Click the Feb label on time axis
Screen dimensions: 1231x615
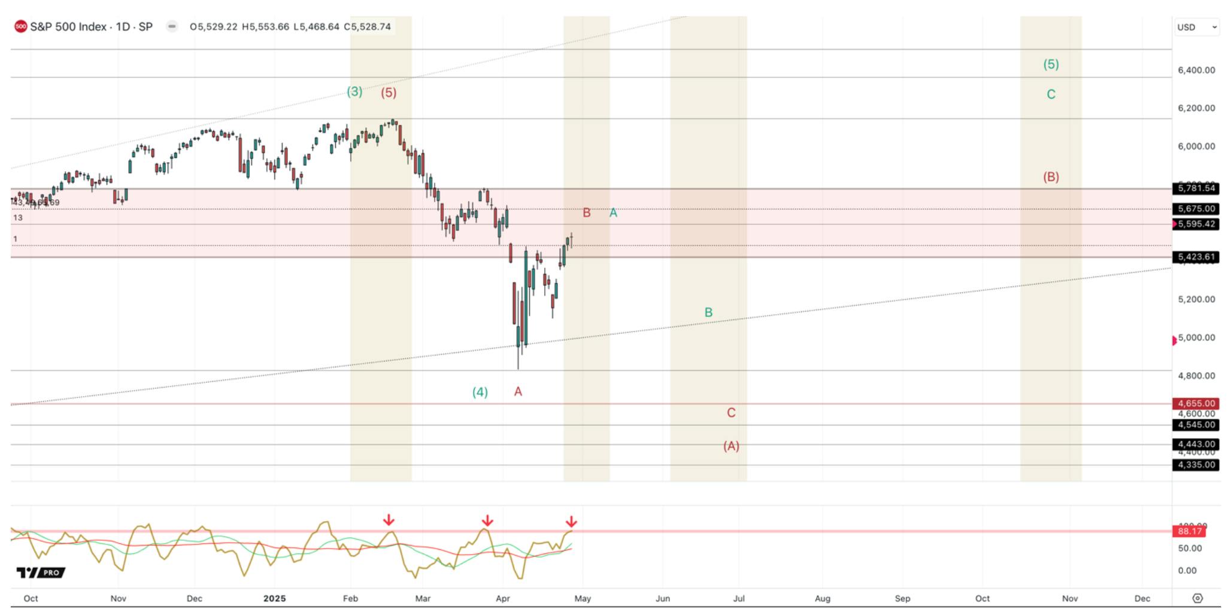point(350,598)
